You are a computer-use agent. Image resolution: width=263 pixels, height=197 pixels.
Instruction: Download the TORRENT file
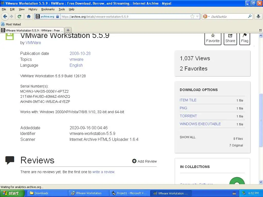[188, 116]
